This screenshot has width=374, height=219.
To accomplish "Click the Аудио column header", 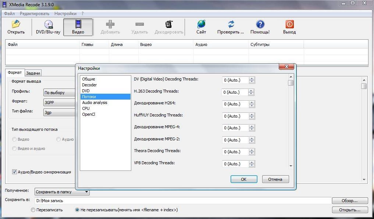I will coord(221,44).
